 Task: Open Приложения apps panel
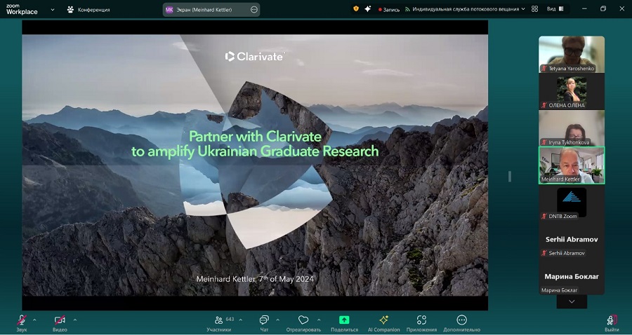pyautogui.click(x=421, y=323)
